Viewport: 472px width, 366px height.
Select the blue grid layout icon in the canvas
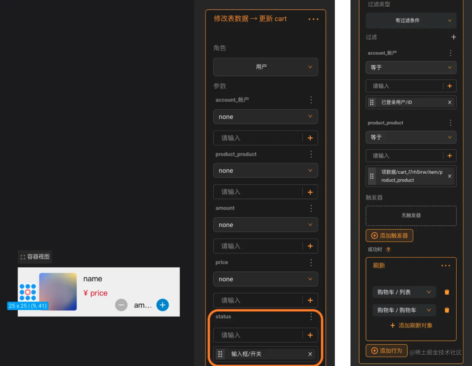click(28, 292)
